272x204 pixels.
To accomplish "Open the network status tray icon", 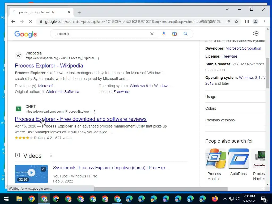I will (x=231, y=199).
